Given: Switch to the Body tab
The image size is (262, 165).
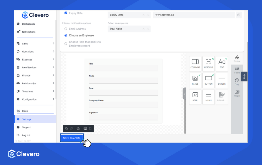Looking at the screenshot, I should [x=237, y=82].
